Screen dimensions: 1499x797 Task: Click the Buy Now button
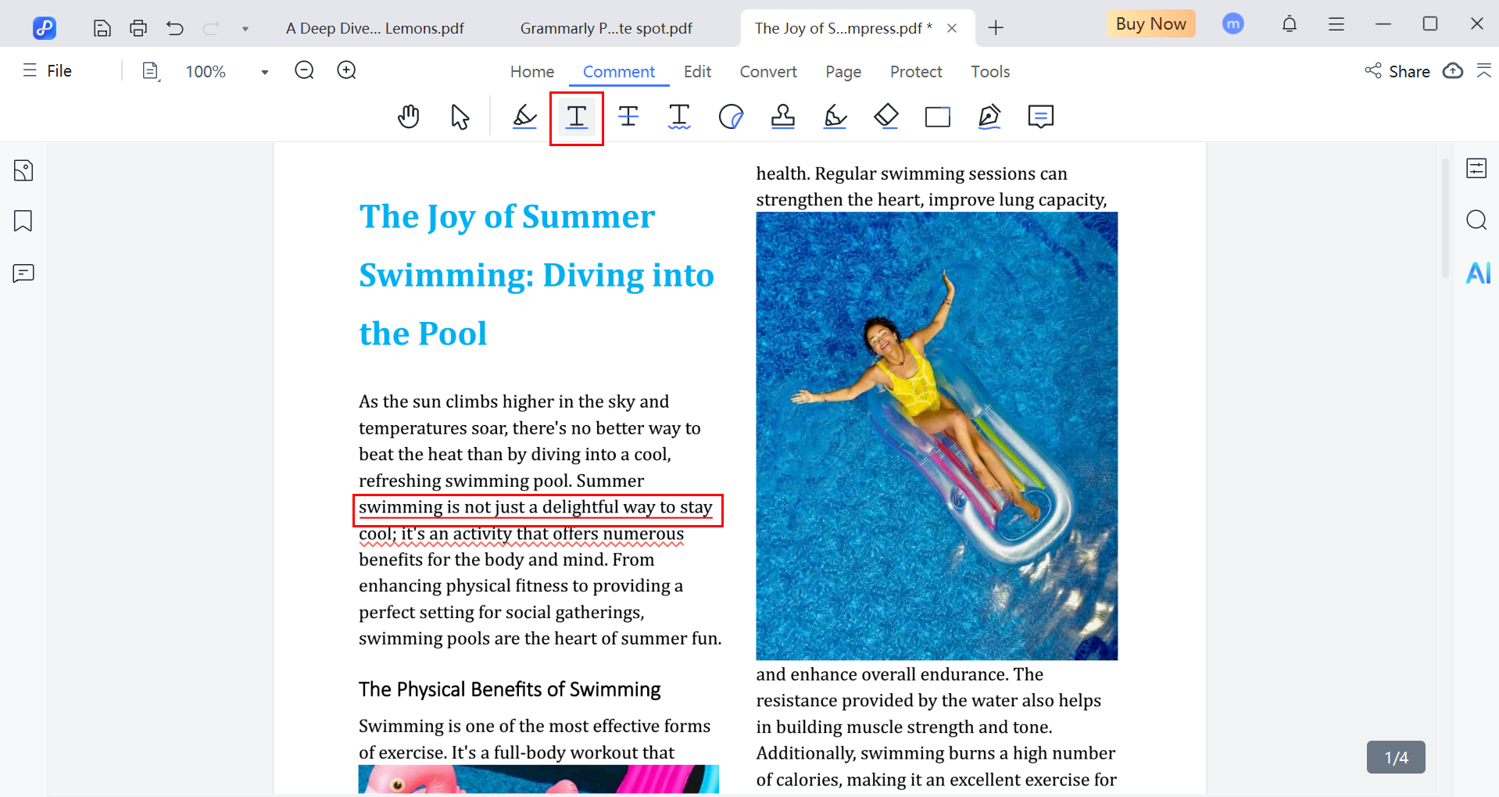click(1150, 23)
